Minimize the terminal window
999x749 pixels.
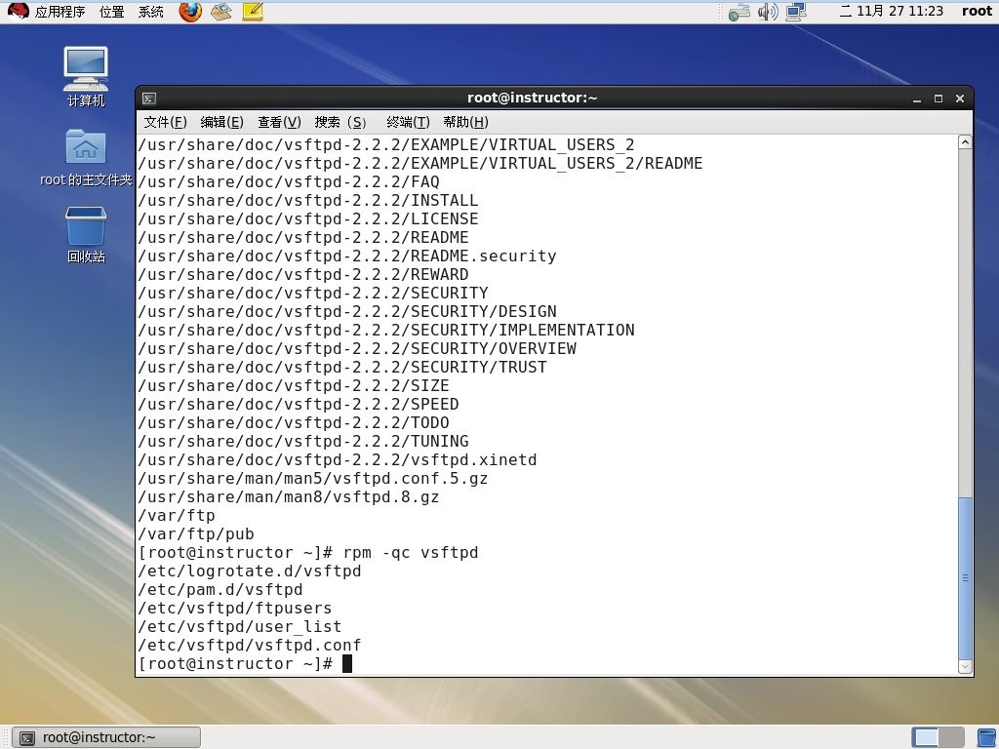pos(917,99)
